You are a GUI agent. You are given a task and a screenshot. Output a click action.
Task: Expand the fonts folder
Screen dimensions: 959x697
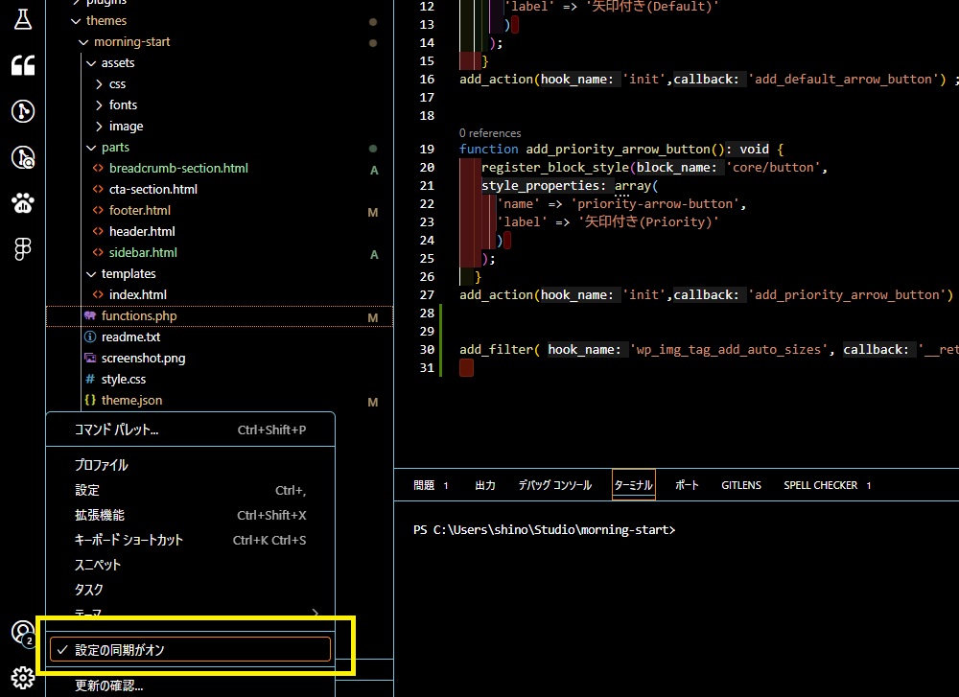[99, 105]
